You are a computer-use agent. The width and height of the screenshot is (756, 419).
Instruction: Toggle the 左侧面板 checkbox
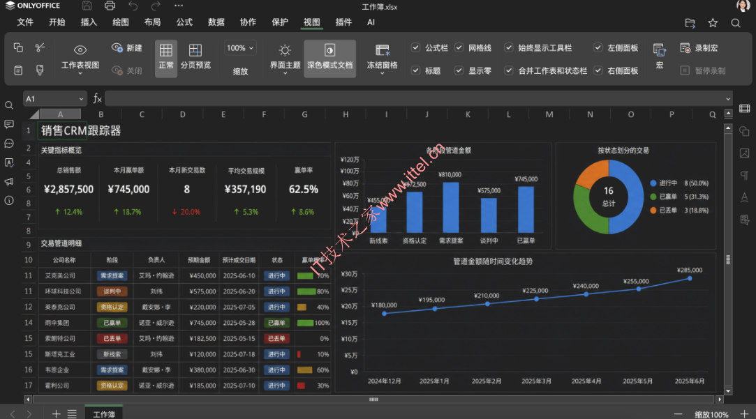click(x=598, y=47)
